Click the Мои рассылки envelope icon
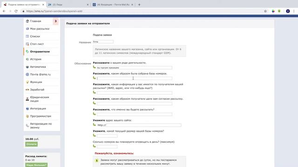 tap(27, 29)
